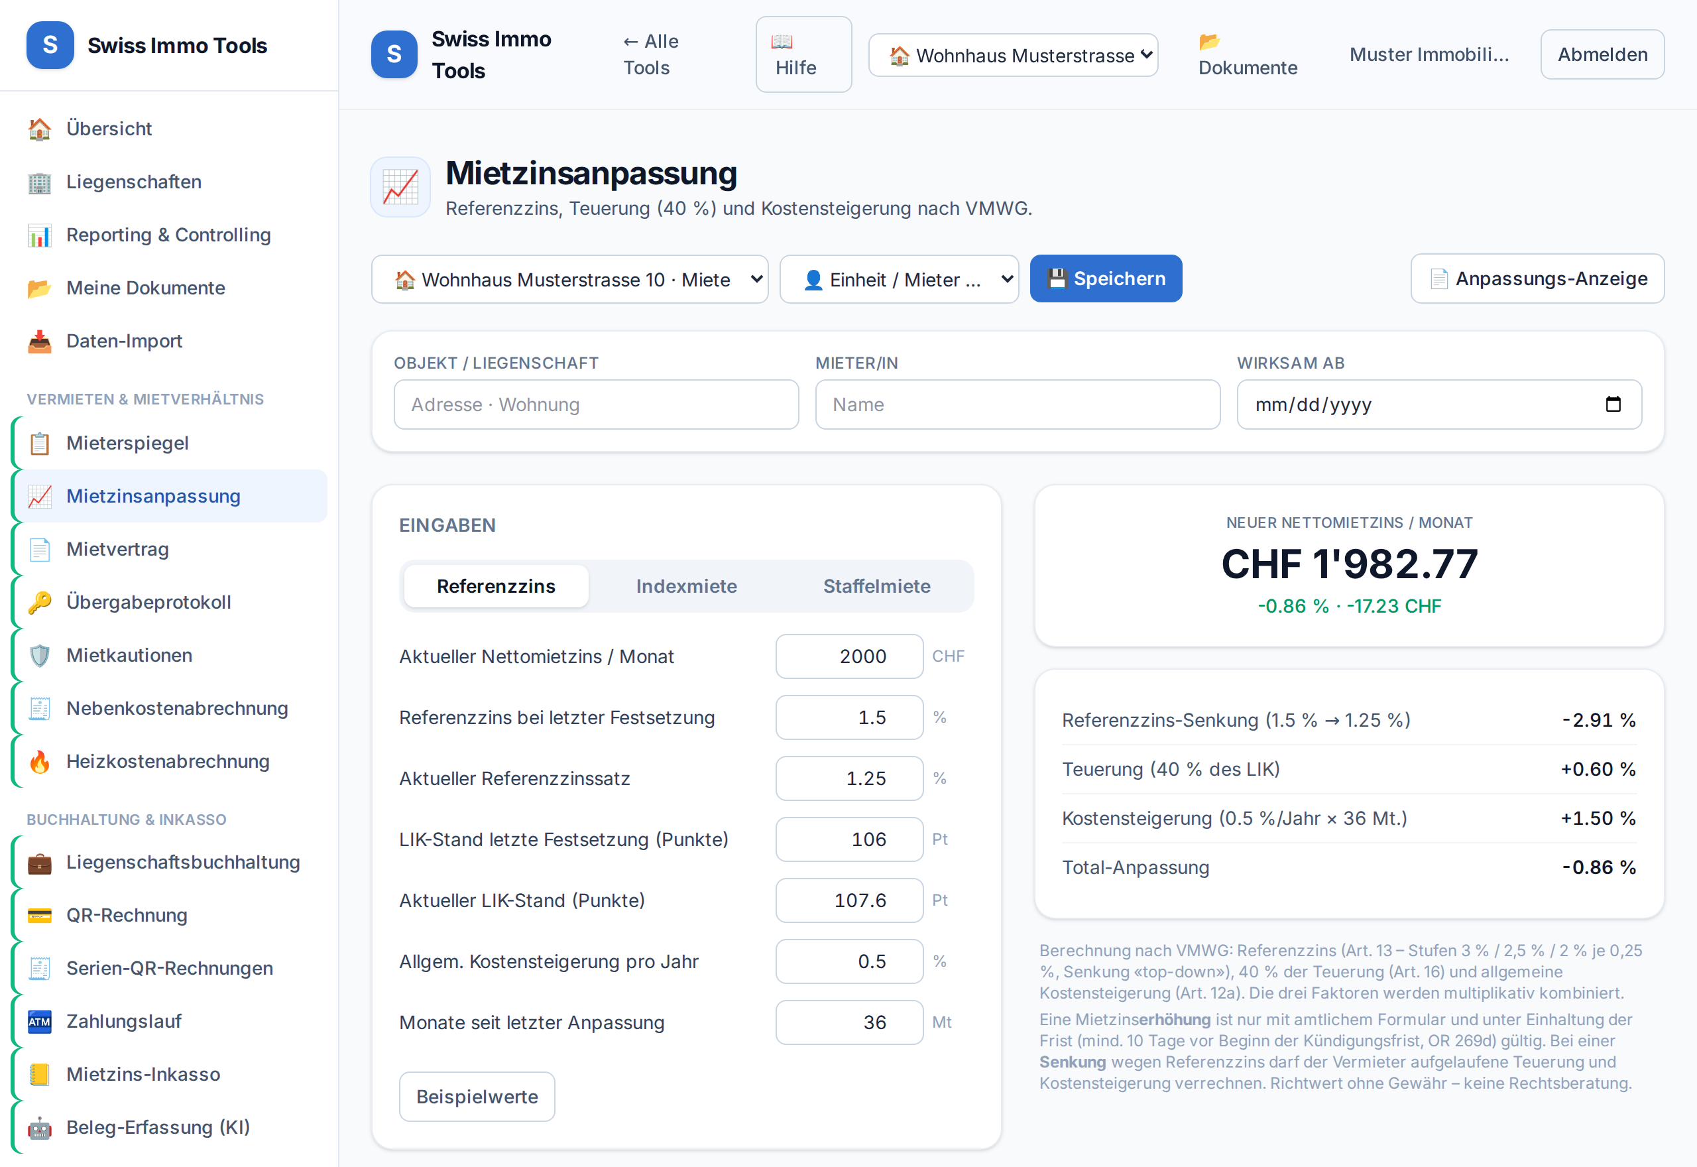
Task: Click the Mietkautionen shield icon
Action: [x=40, y=655]
